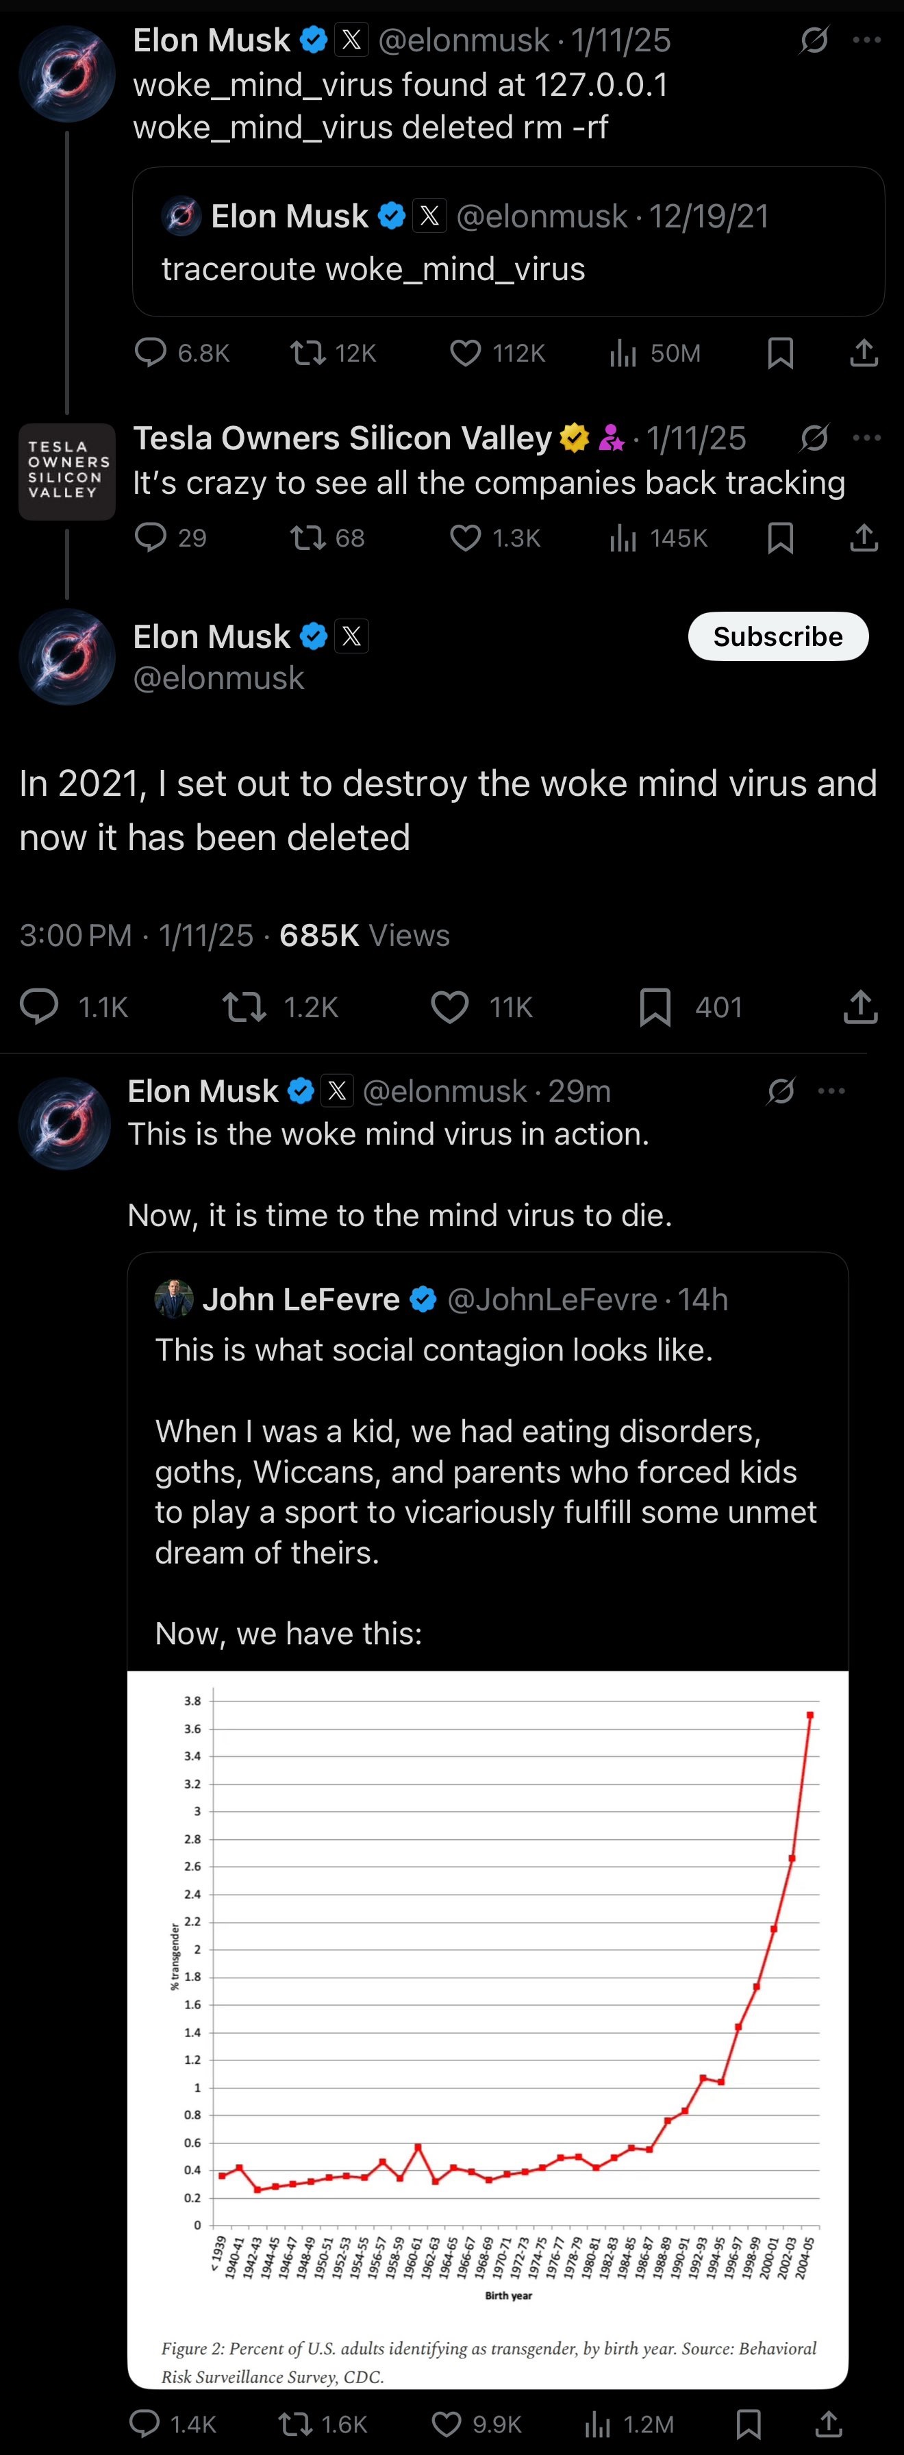The height and width of the screenshot is (2455, 904).
Task: Like the main tweet with 11K likes
Action: (450, 1006)
